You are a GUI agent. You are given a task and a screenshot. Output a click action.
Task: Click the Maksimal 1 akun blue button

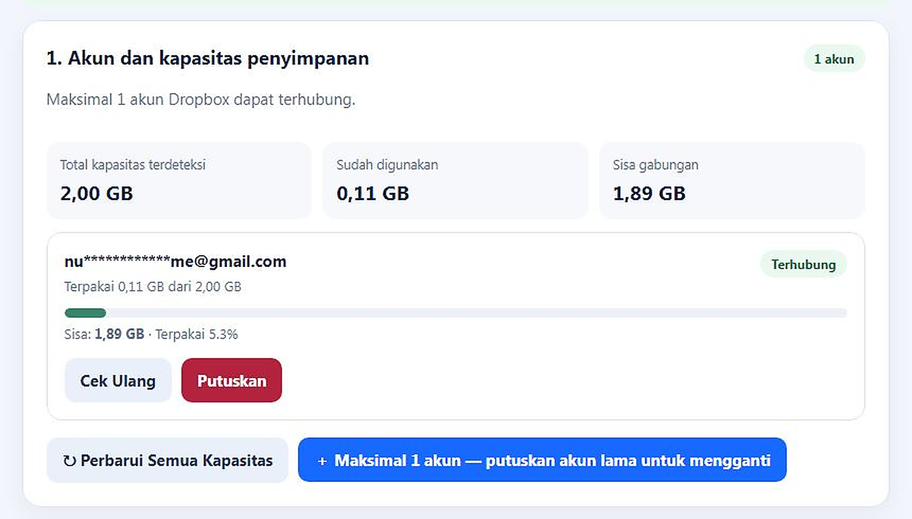542,460
